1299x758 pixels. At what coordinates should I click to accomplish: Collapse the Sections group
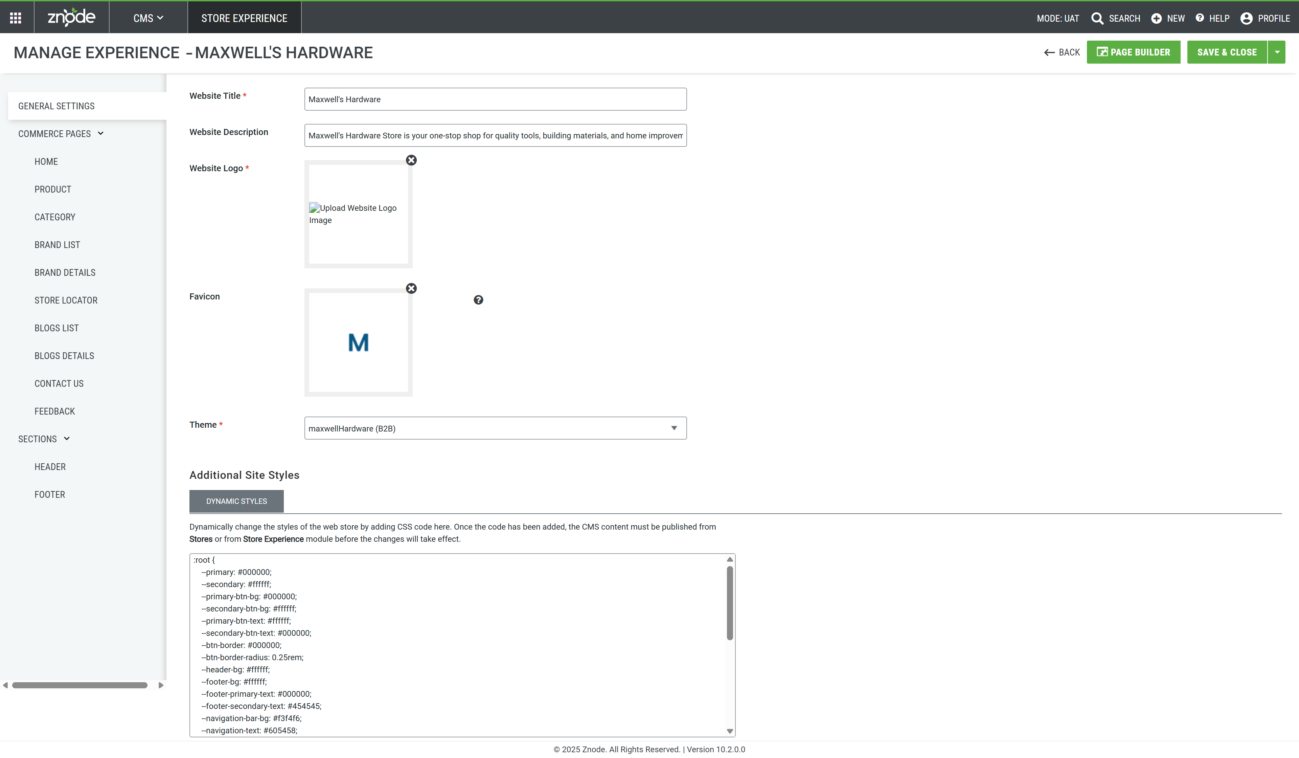click(67, 439)
